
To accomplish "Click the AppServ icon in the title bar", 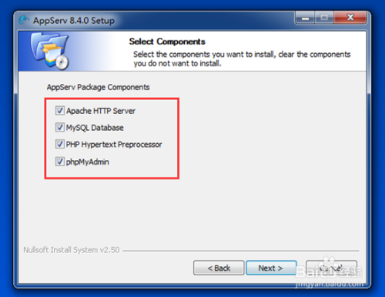I will click(24, 20).
